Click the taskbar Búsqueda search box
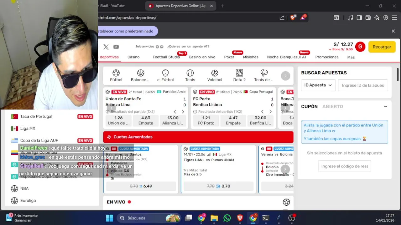 coord(149,218)
